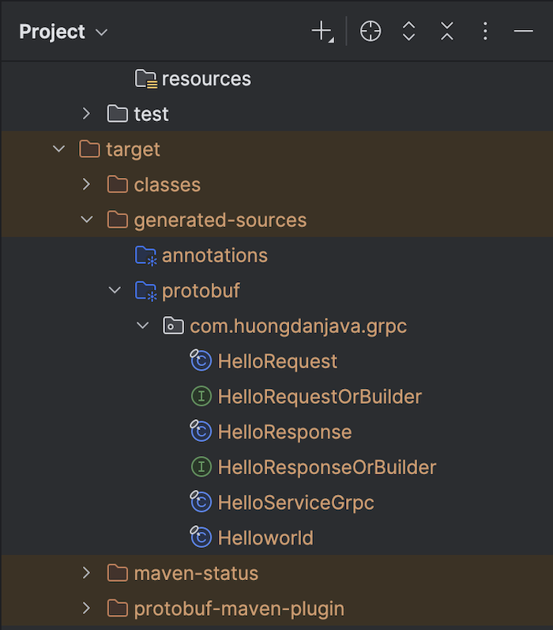Select the Helloworld class

pos(265,538)
